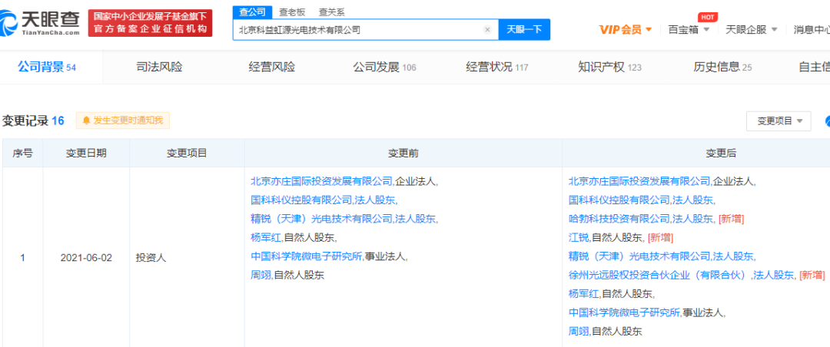
Task: Click the 天眼一下 search button
Action: tap(524, 30)
